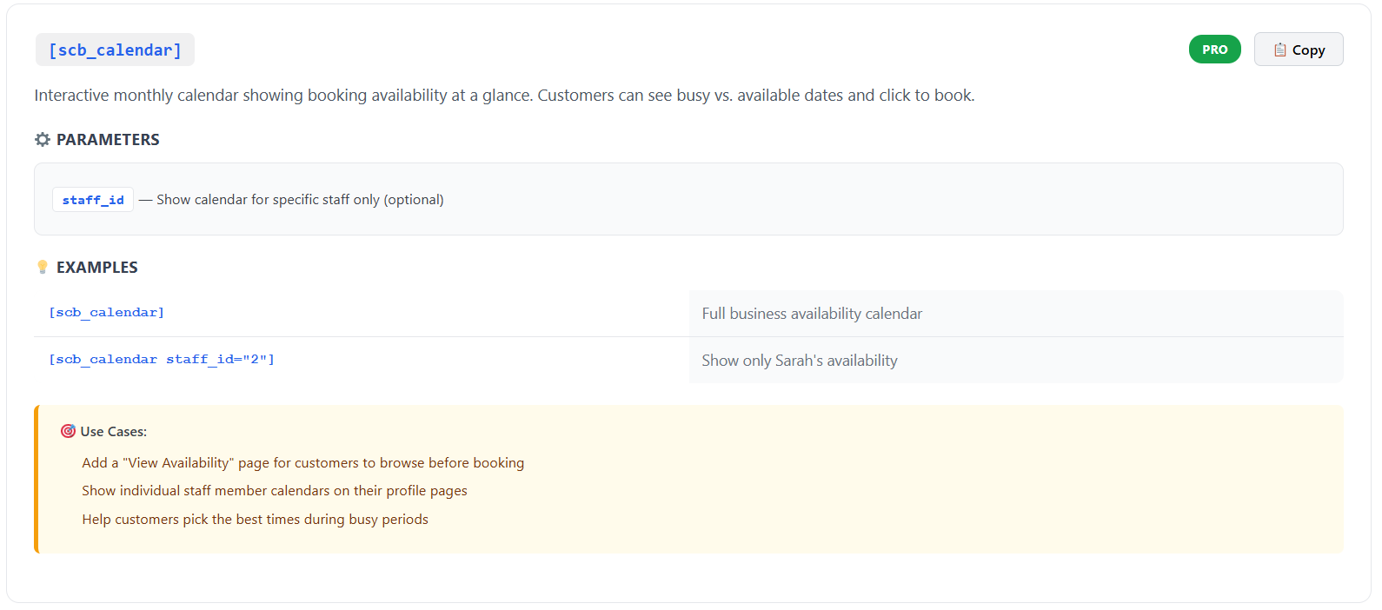Select the [scb_calendar staff_id="2"] example
This screenshot has height=610, width=1382.
(x=162, y=359)
